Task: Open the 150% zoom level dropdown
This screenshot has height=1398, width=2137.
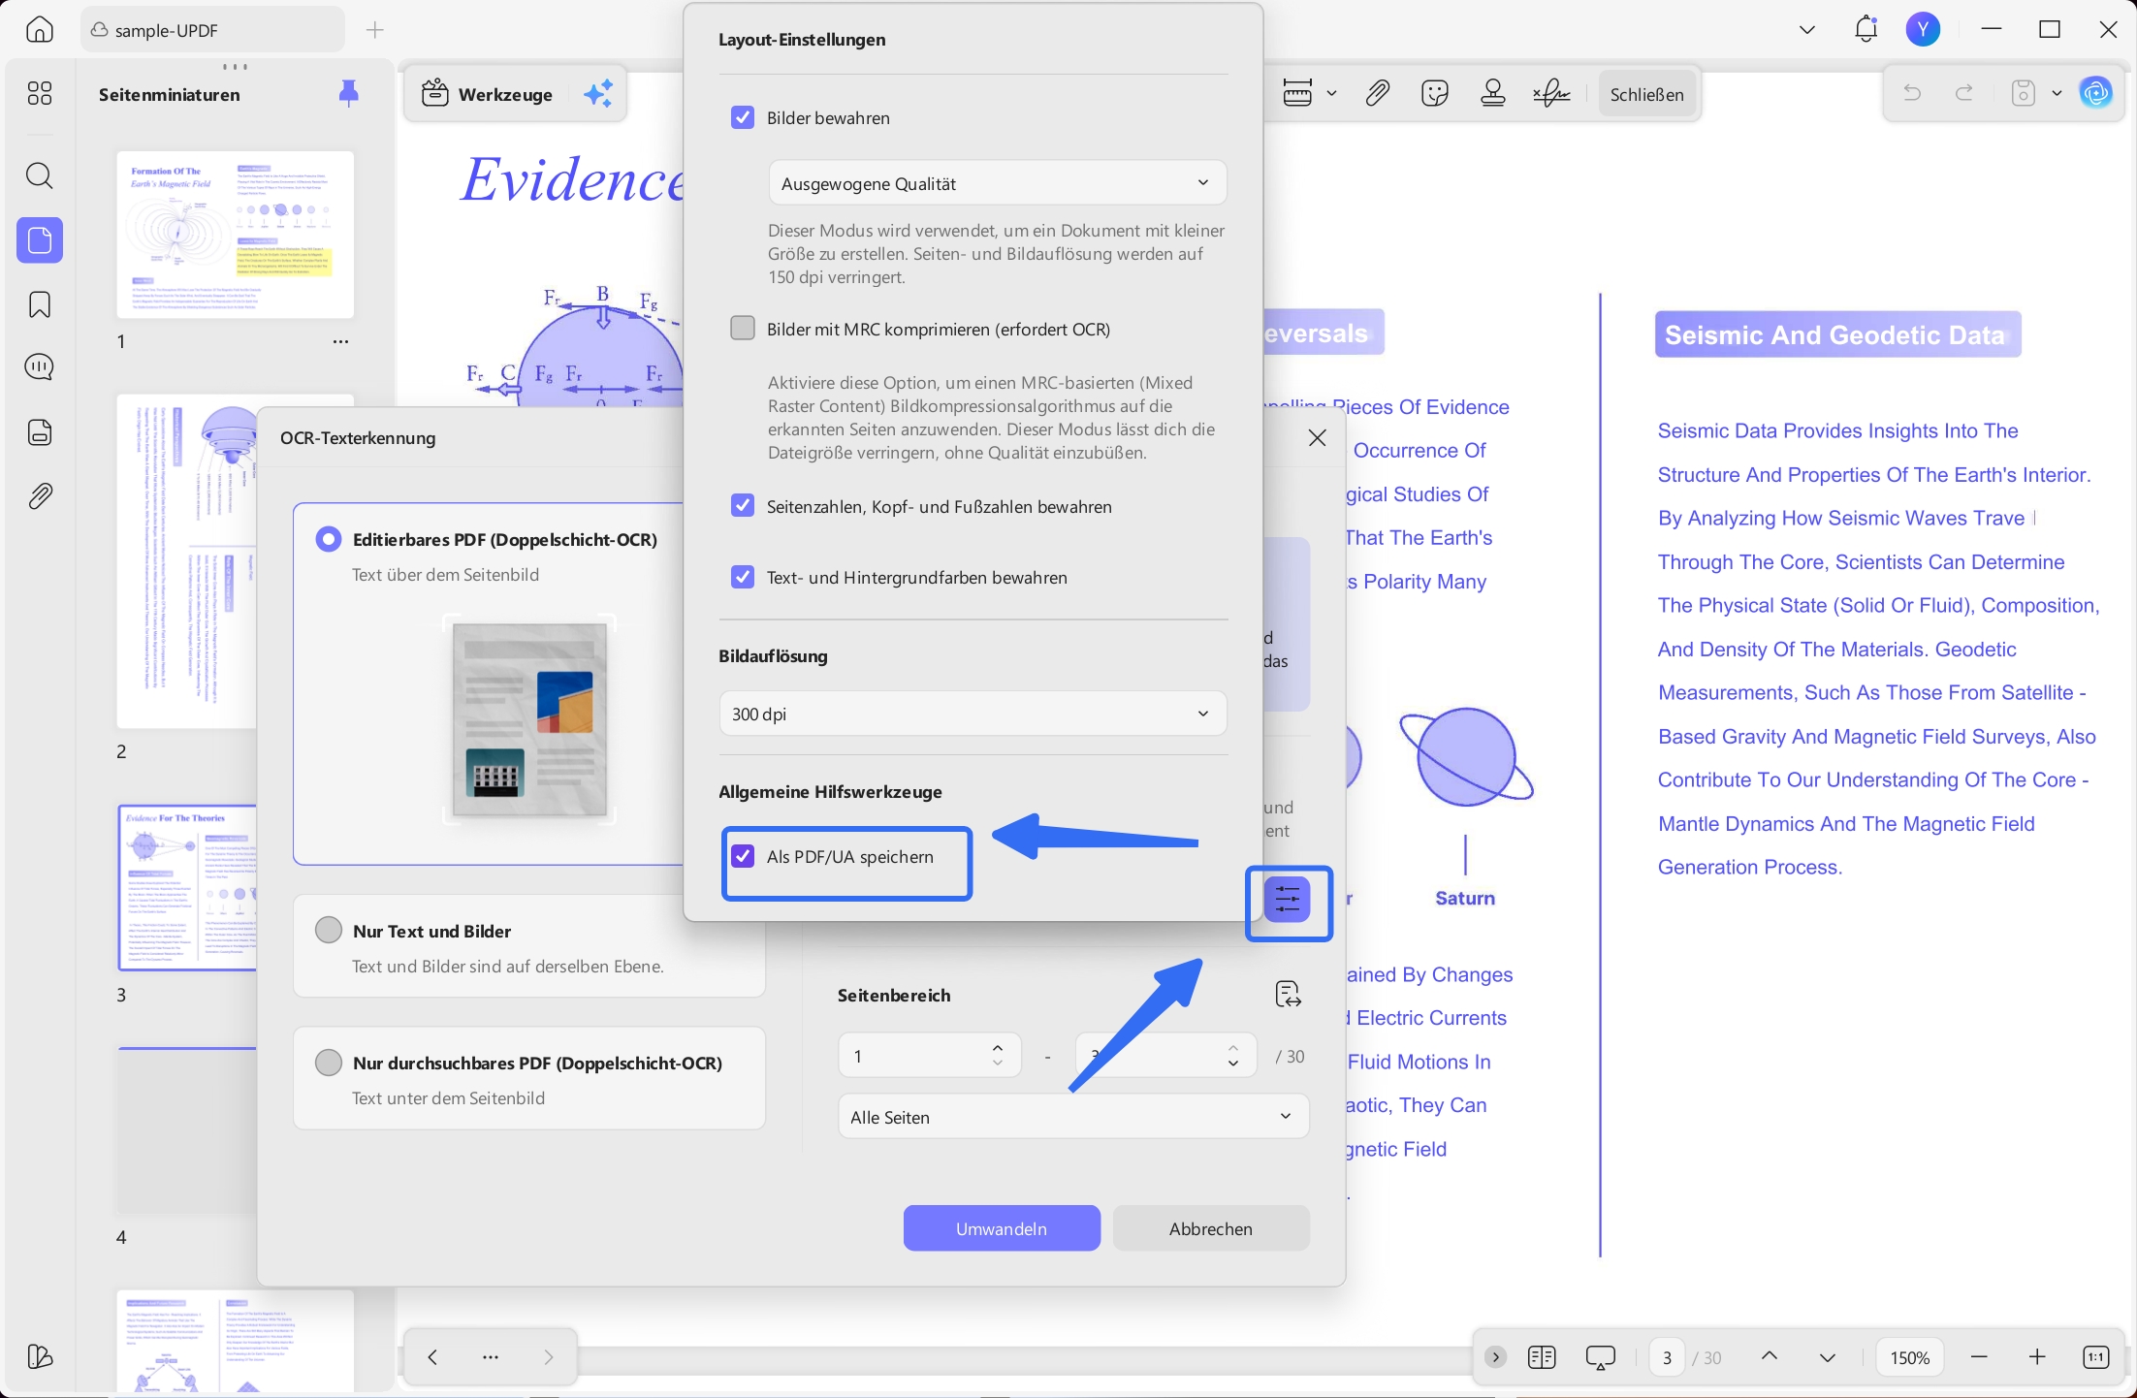Action: click(1910, 1357)
